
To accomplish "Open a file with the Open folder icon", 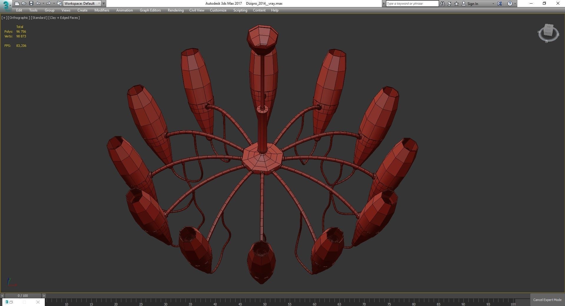I will coord(24,4).
